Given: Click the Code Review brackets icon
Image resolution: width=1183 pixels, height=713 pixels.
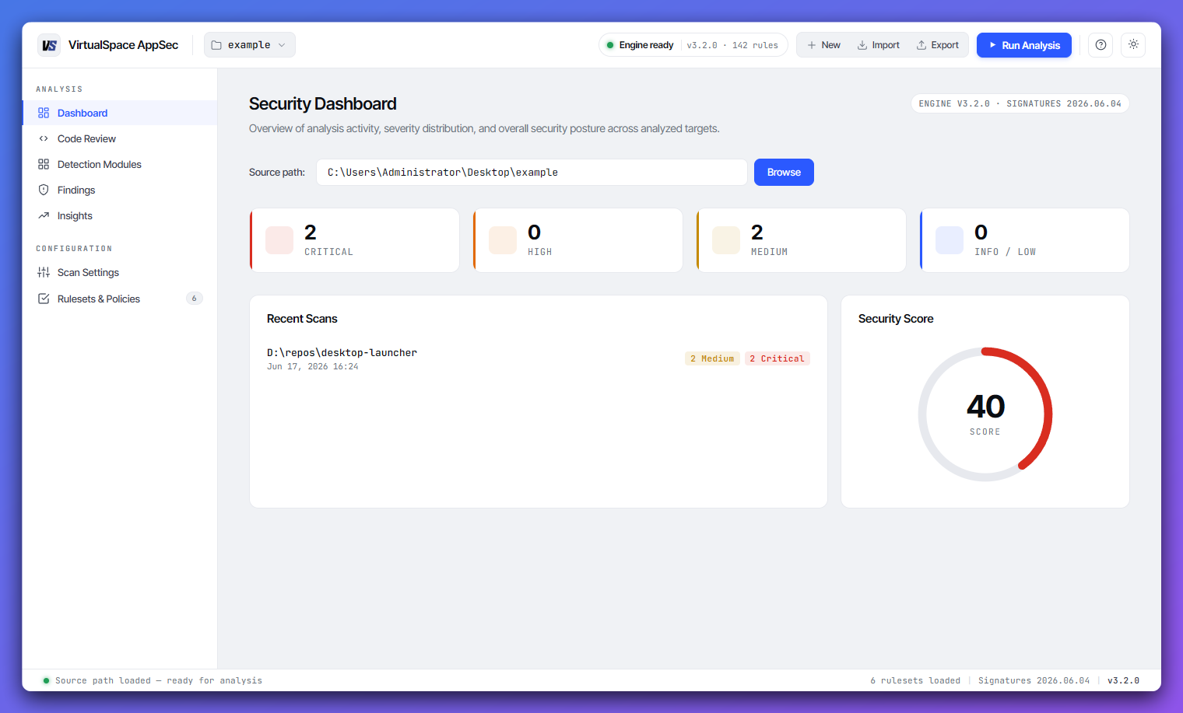Looking at the screenshot, I should 44,138.
